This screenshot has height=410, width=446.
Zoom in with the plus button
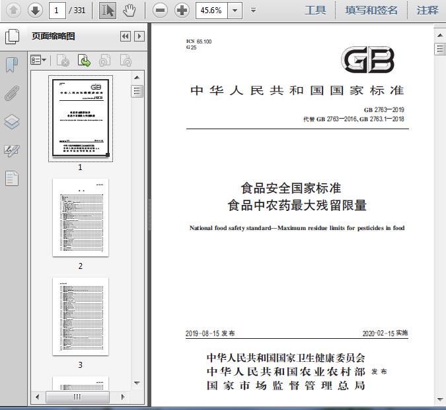(182, 11)
